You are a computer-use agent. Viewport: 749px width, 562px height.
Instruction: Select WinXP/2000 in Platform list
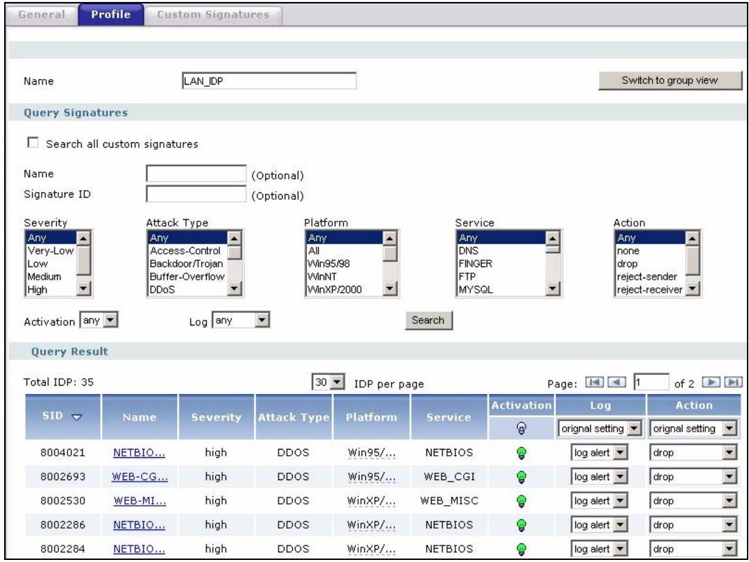(344, 289)
